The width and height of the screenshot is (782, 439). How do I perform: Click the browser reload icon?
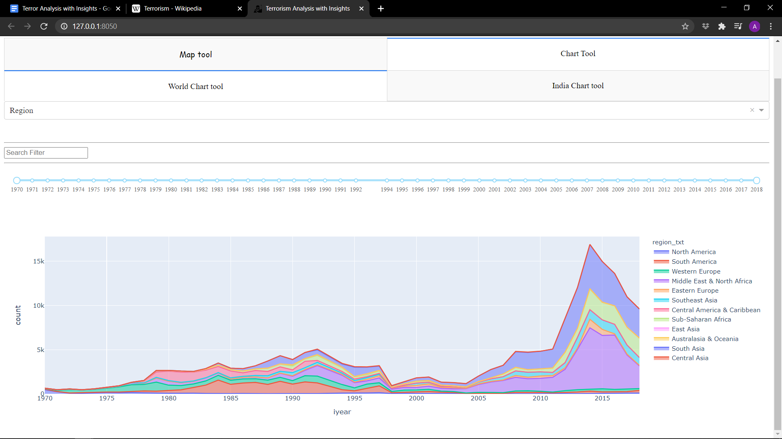pyautogui.click(x=44, y=26)
